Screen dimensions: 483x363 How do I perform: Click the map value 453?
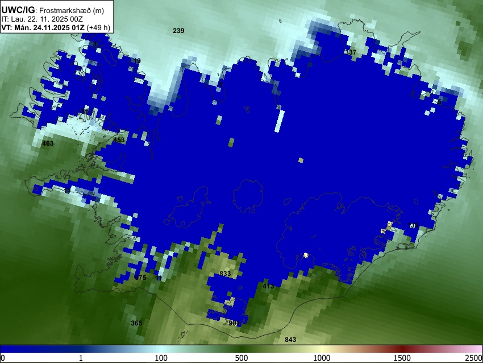pyautogui.click(x=119, y=140)
